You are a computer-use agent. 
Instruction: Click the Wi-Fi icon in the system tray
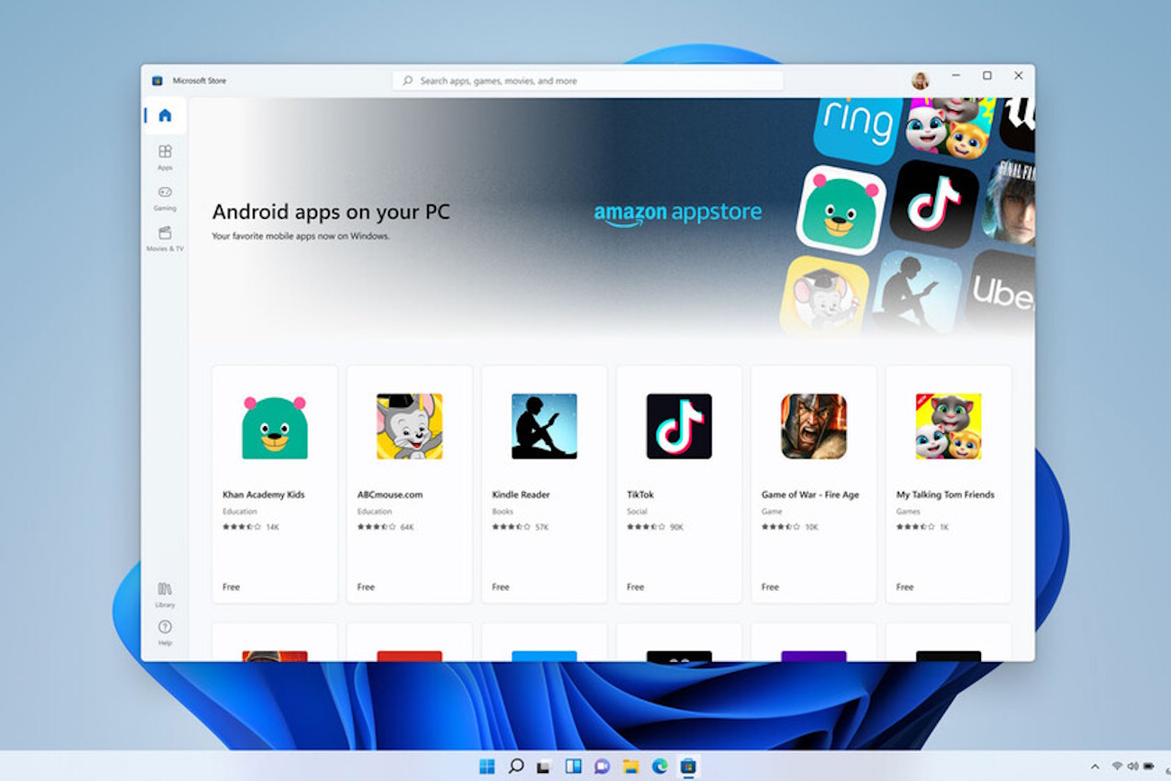(1117, 766)
